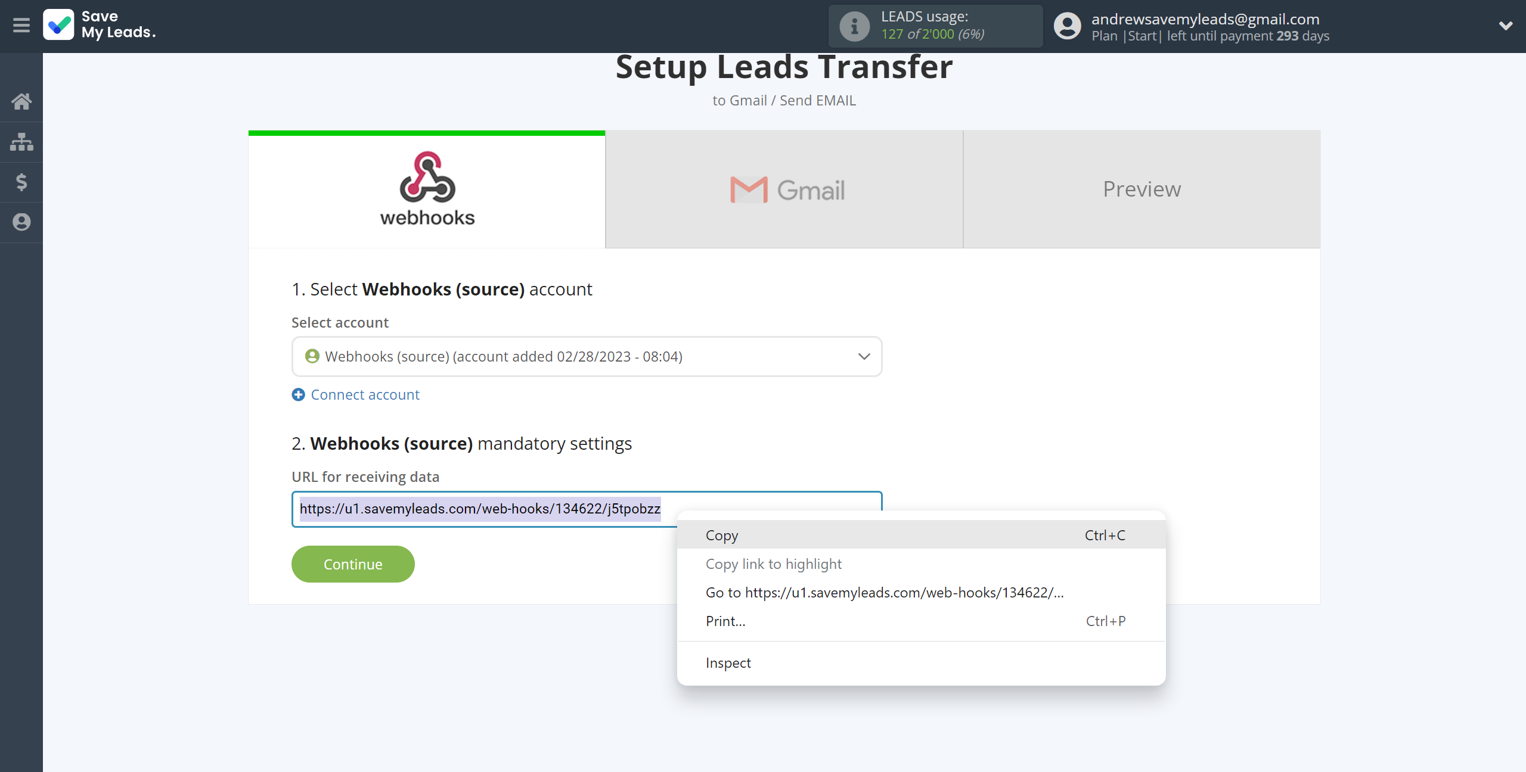Viewport: 1526px width, 772px height.
Task: Click the user profile icon in sidebar
Action: point(21,220)
